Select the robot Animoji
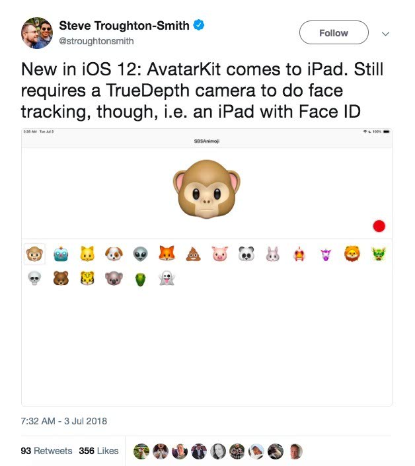The height and width of the screenshot is (466, 415). pos(61,253)
